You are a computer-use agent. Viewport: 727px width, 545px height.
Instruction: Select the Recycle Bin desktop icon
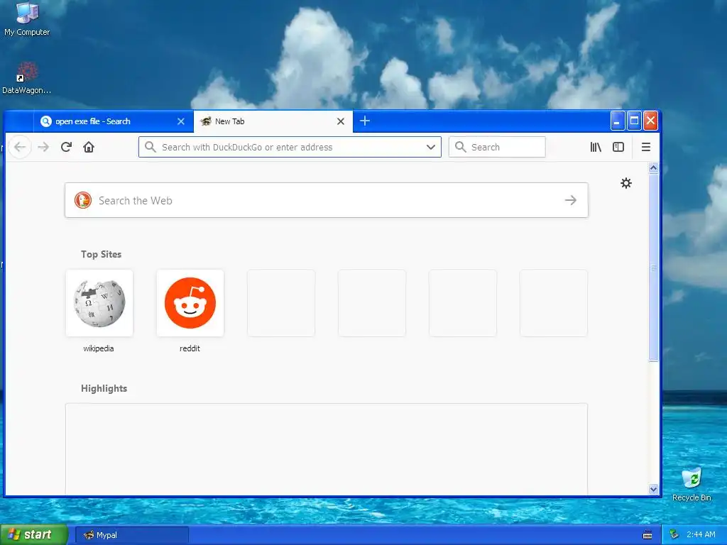692,484
